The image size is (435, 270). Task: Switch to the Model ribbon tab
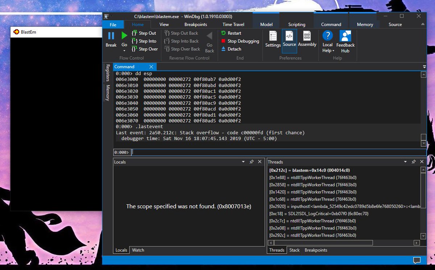[x=266, y=25]
